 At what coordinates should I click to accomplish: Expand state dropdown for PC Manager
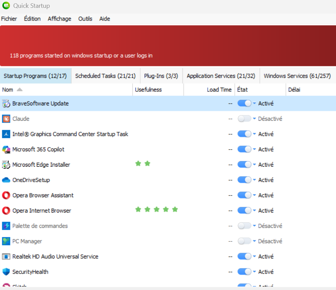[x=254, y=241]
